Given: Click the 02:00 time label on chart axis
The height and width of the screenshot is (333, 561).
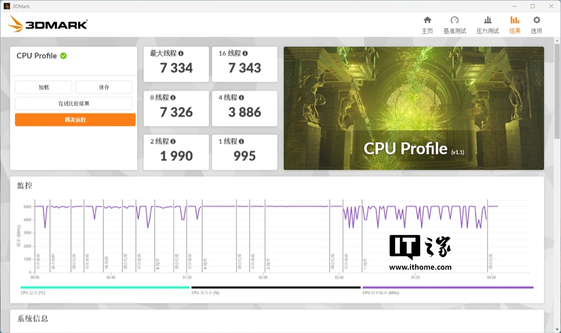Looking at the screenshot, I should 263,277.
